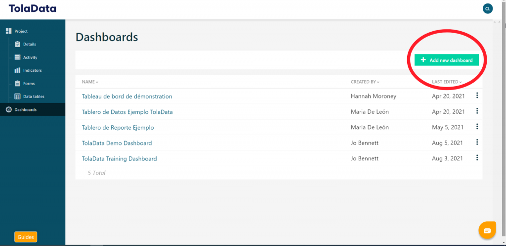Open TolaData Training Dashboard link
506x246 pixels.
pos(120,158)
